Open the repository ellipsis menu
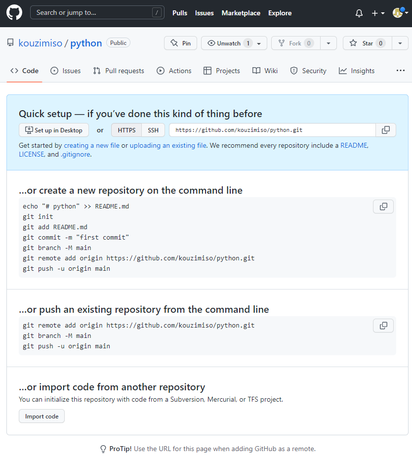The width and height of the screenshot is (412, 457). click(400, 71)
